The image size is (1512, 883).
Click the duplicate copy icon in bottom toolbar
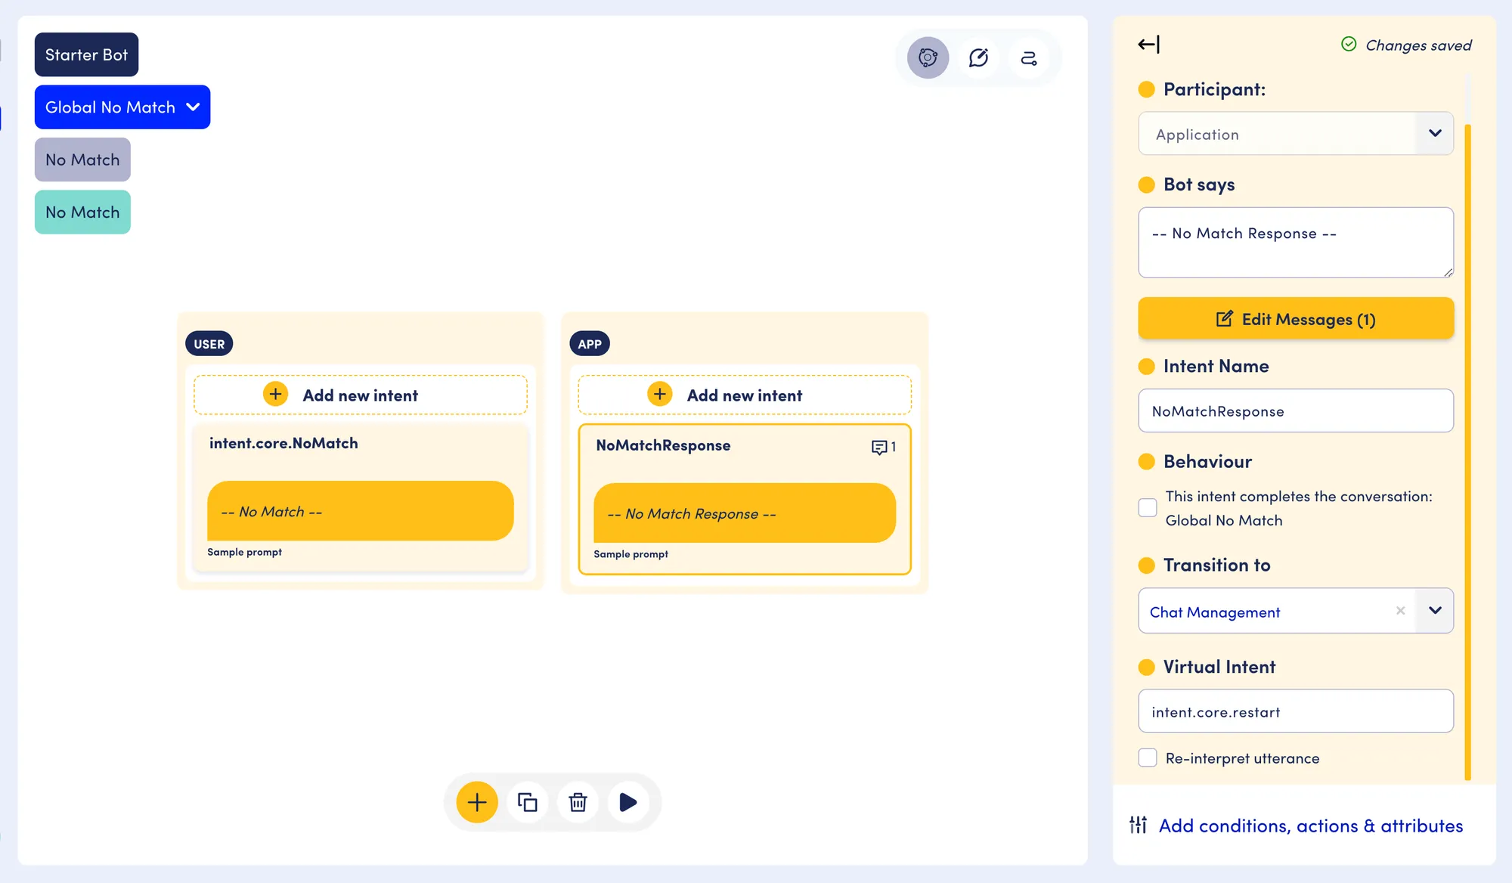528,802
